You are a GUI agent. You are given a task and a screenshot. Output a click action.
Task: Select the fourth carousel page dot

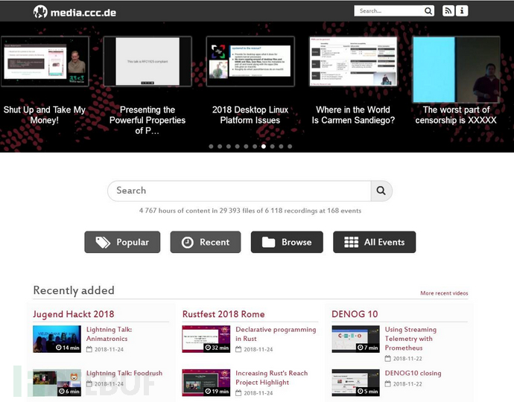click(x=238, y=147)
